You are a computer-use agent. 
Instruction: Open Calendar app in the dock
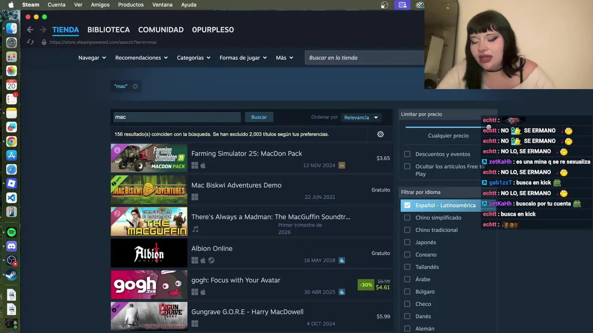point(12,85)
